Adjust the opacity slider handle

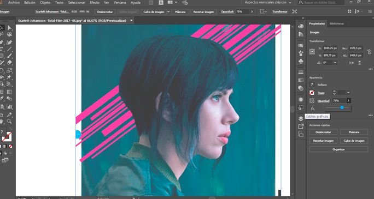pos(342,107)
